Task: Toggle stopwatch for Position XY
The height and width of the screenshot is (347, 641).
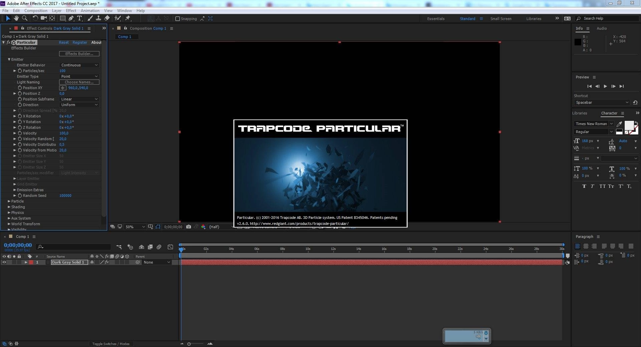Action: [x=20, y=88]
